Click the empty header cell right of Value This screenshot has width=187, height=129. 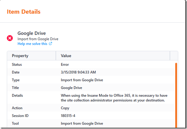[174, 56]
